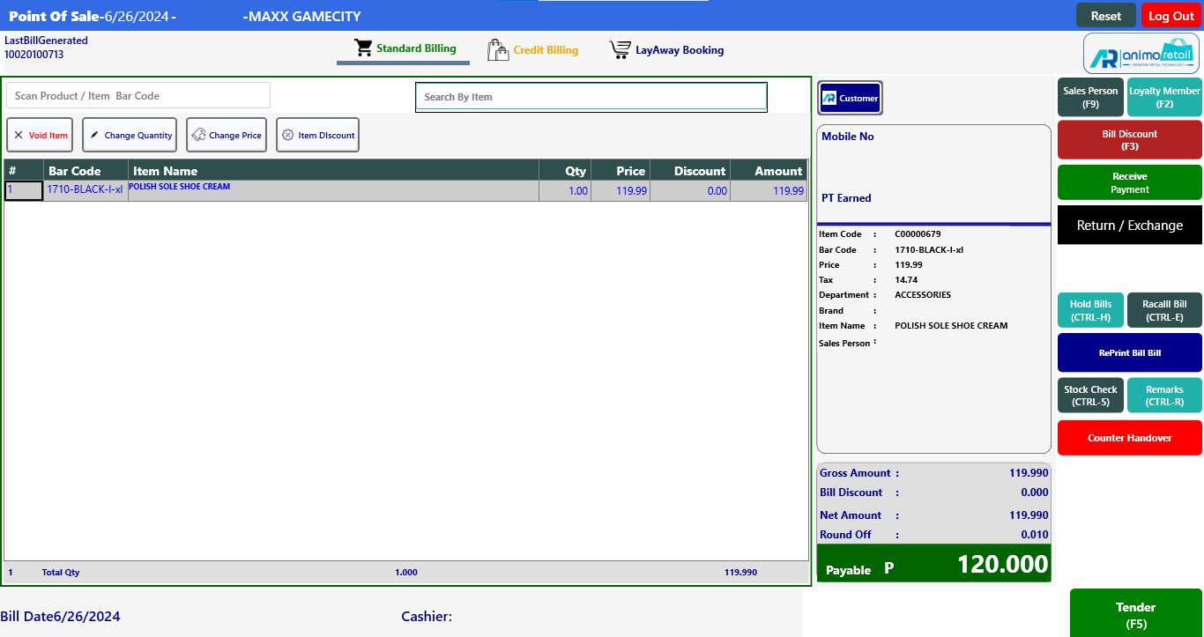Click the LayAway Booking cart icon

pyautogui.click(x=621, y=50)
